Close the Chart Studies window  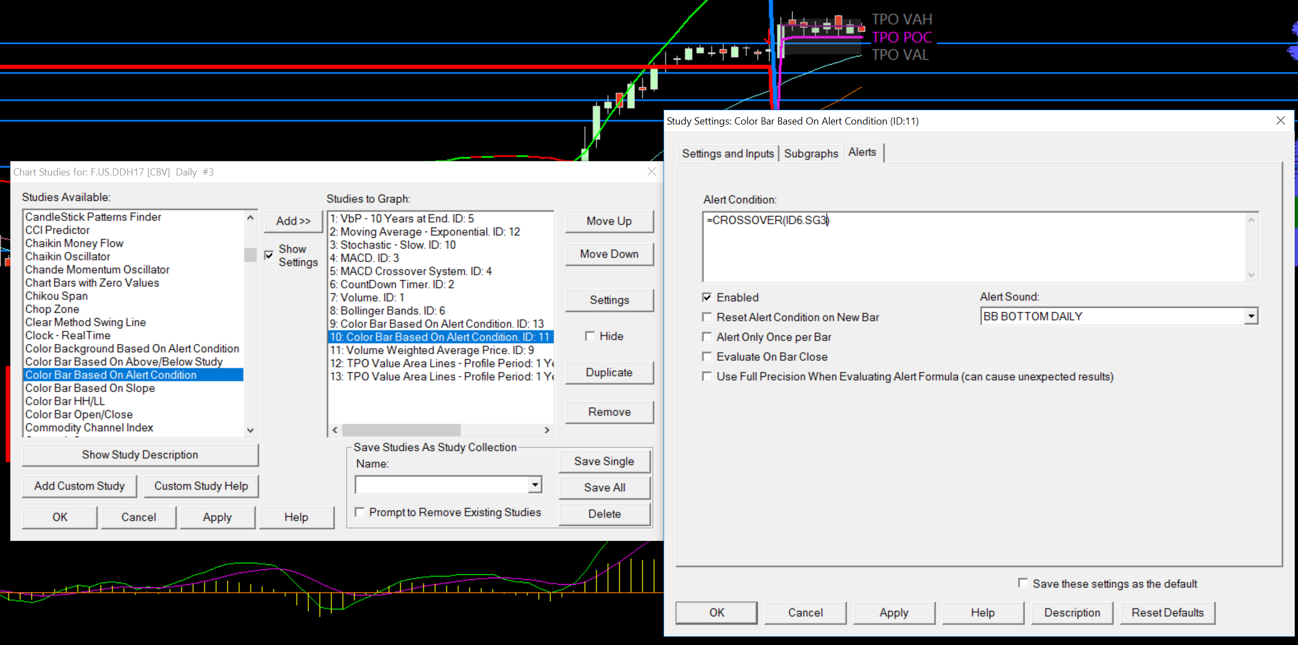(x=651, y=172)
